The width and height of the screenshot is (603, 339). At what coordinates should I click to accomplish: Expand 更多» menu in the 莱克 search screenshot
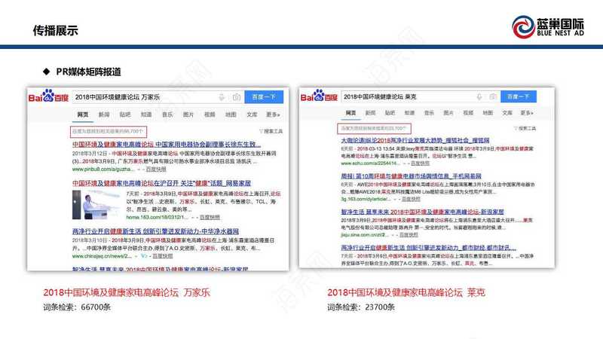pos(527,113)
